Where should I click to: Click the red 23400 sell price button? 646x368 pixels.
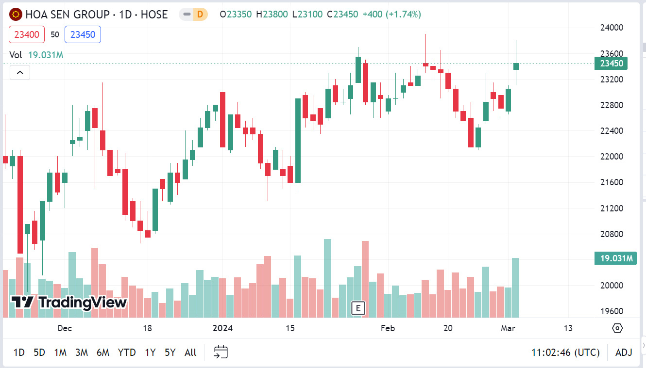(x=26, y=34)
